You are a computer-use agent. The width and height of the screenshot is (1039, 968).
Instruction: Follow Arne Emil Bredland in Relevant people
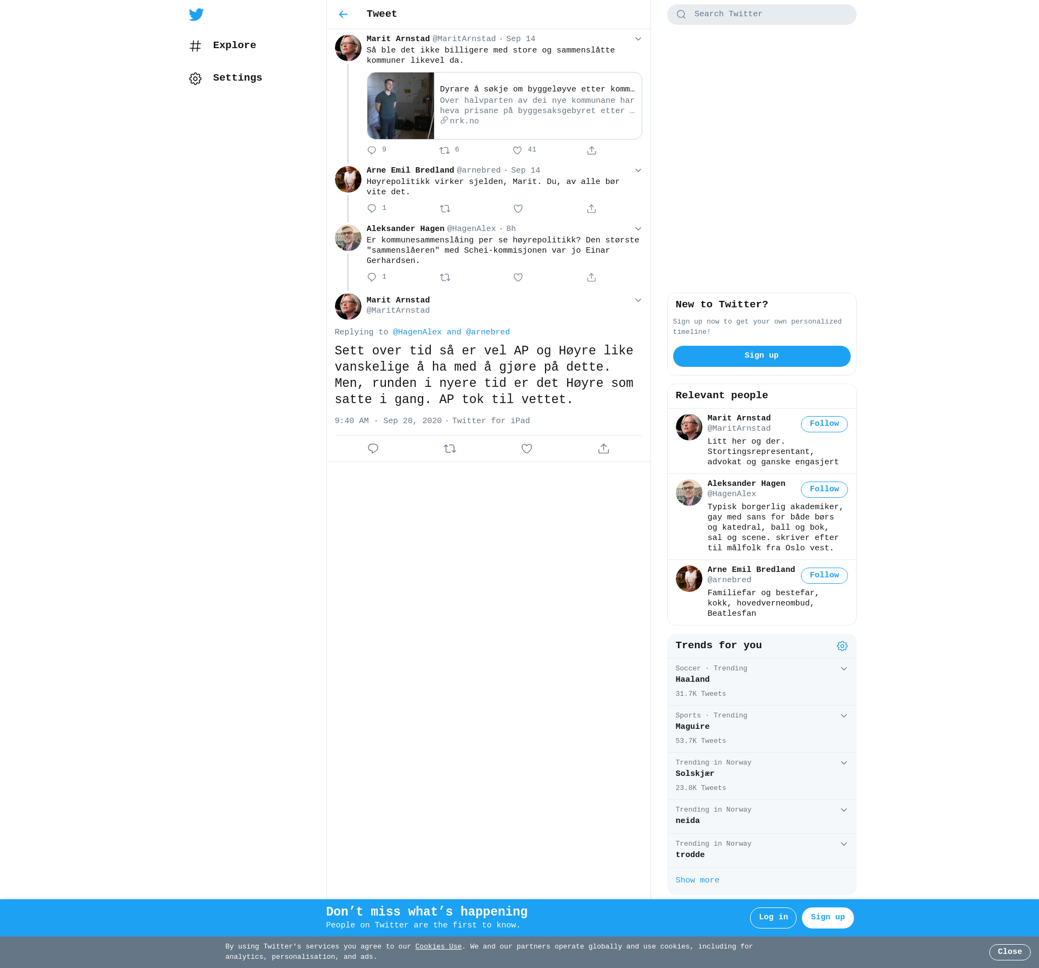pos(824,575)
